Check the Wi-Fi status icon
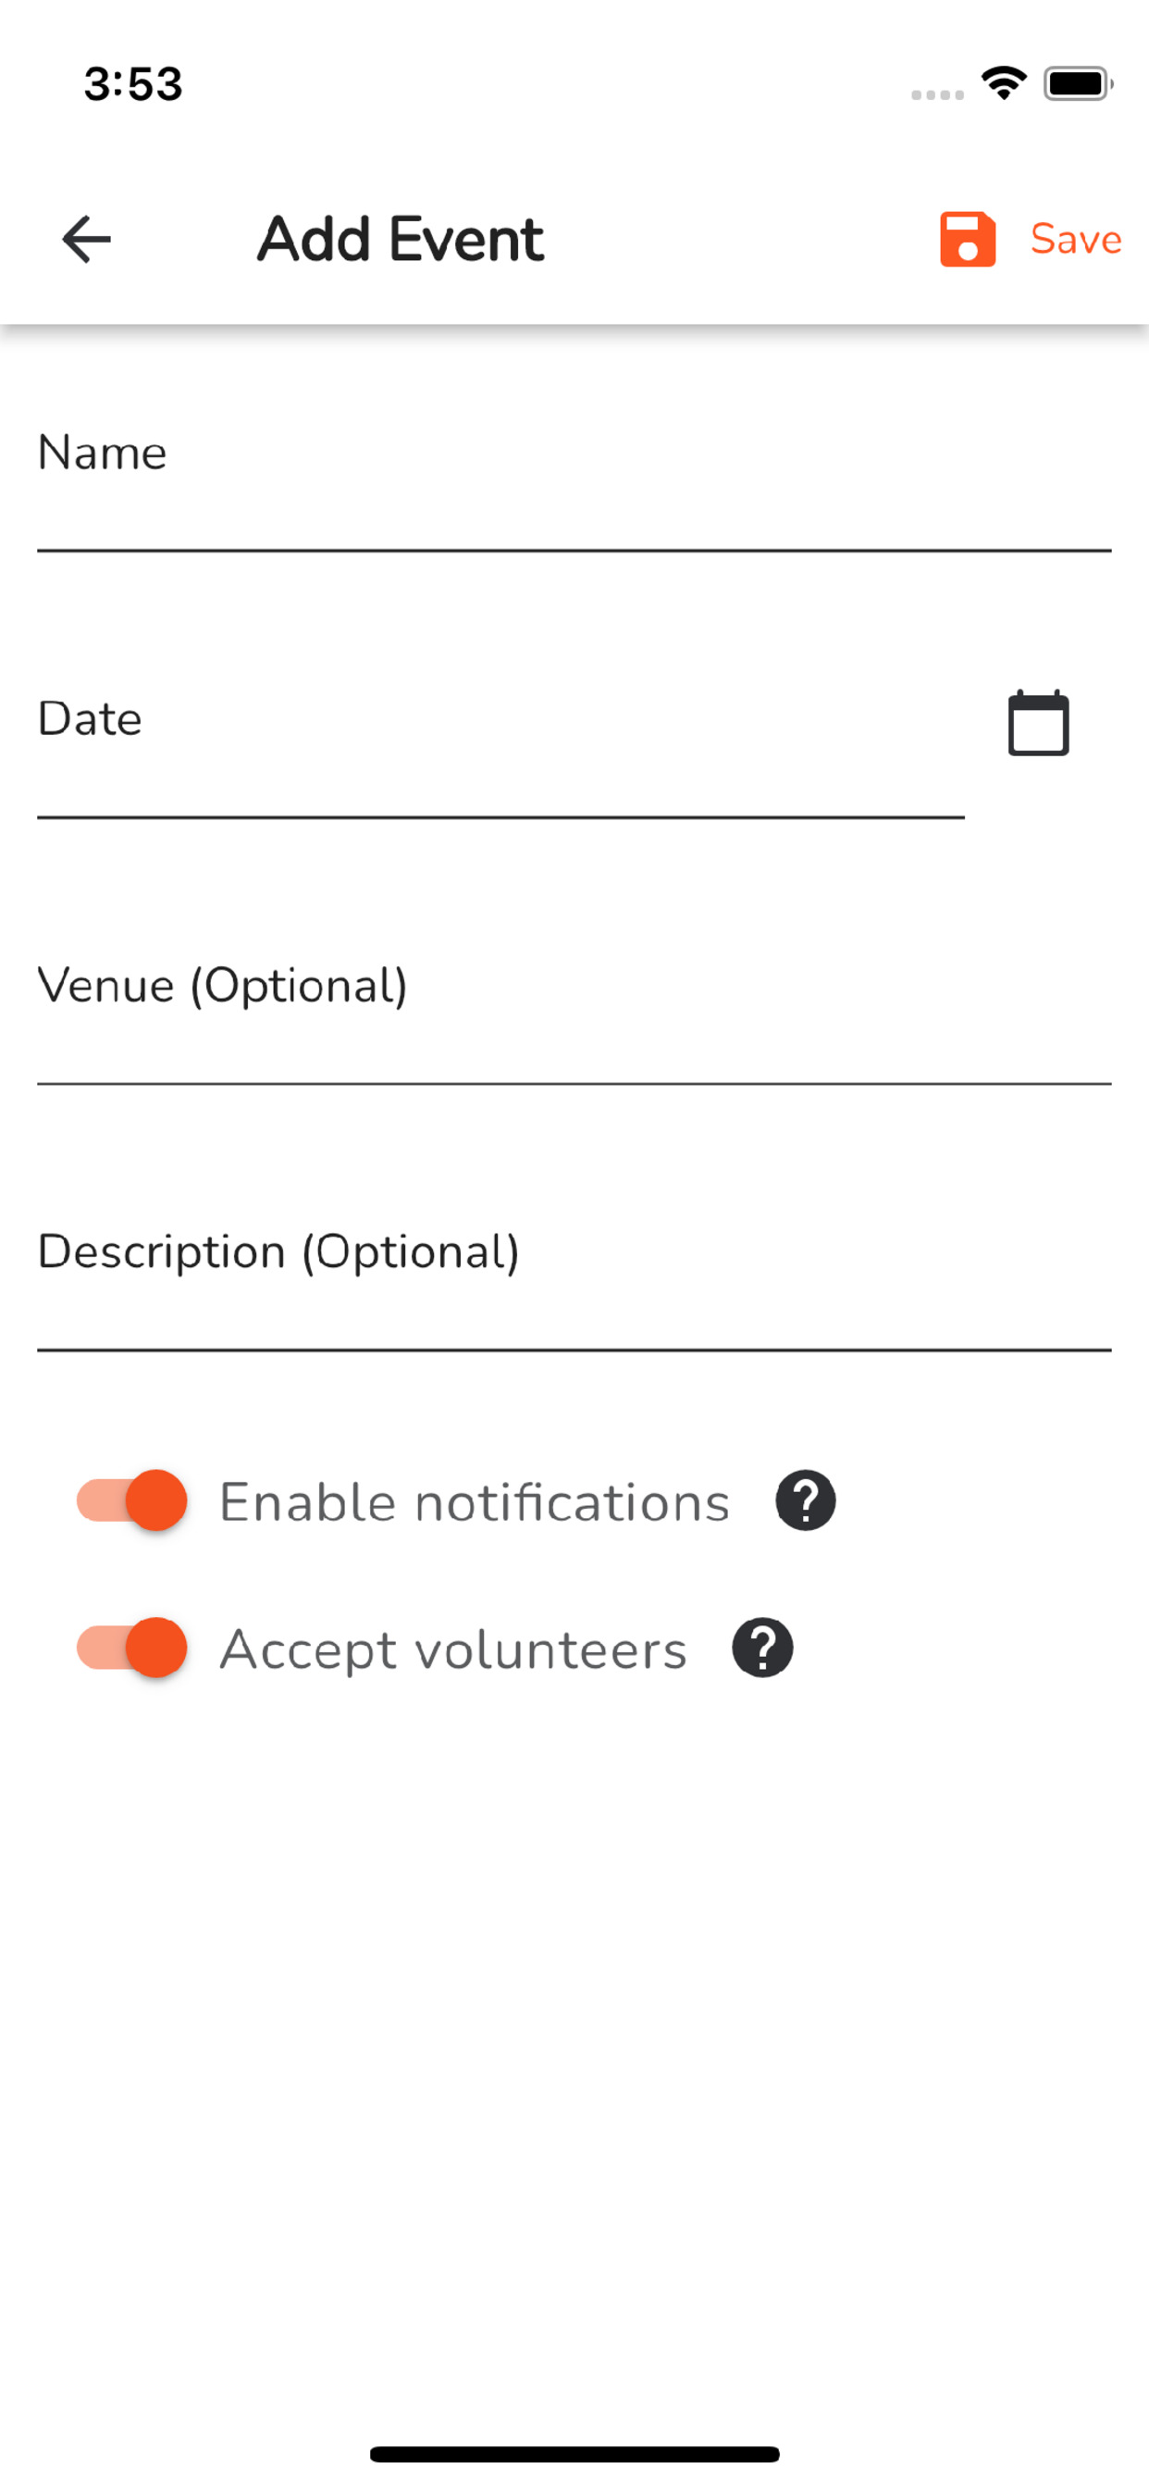The image size is (1149, 2488). (x=1004, y=83)
